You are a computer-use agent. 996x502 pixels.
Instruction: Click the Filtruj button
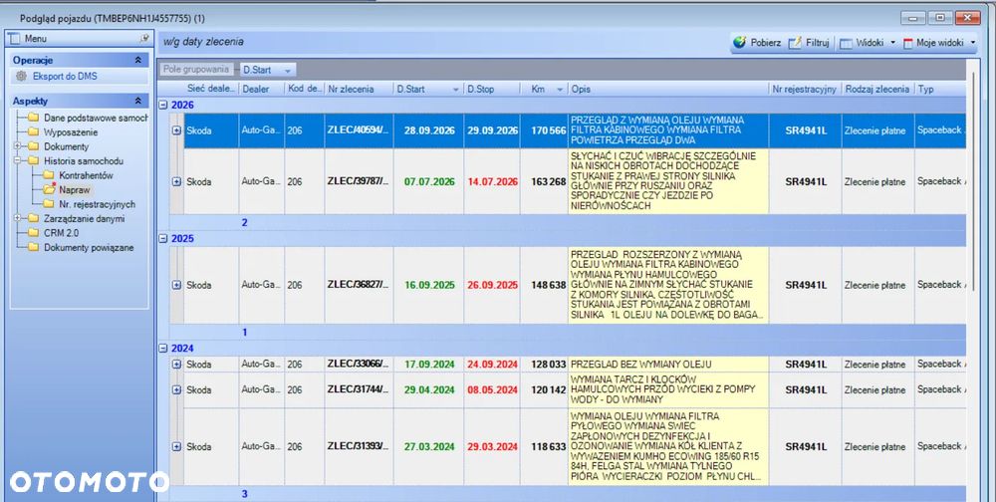point(809,43)
